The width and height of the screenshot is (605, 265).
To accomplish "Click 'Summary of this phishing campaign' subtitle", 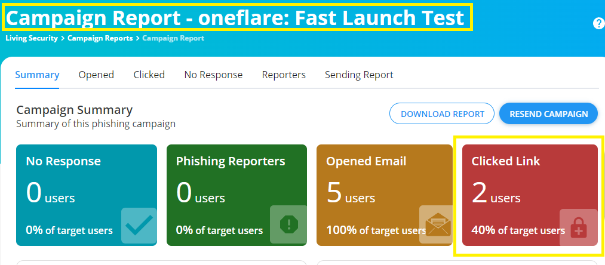I will click(96, 124).
